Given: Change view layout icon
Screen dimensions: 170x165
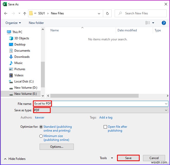Looking at the screenshot, I should [148, 23].
